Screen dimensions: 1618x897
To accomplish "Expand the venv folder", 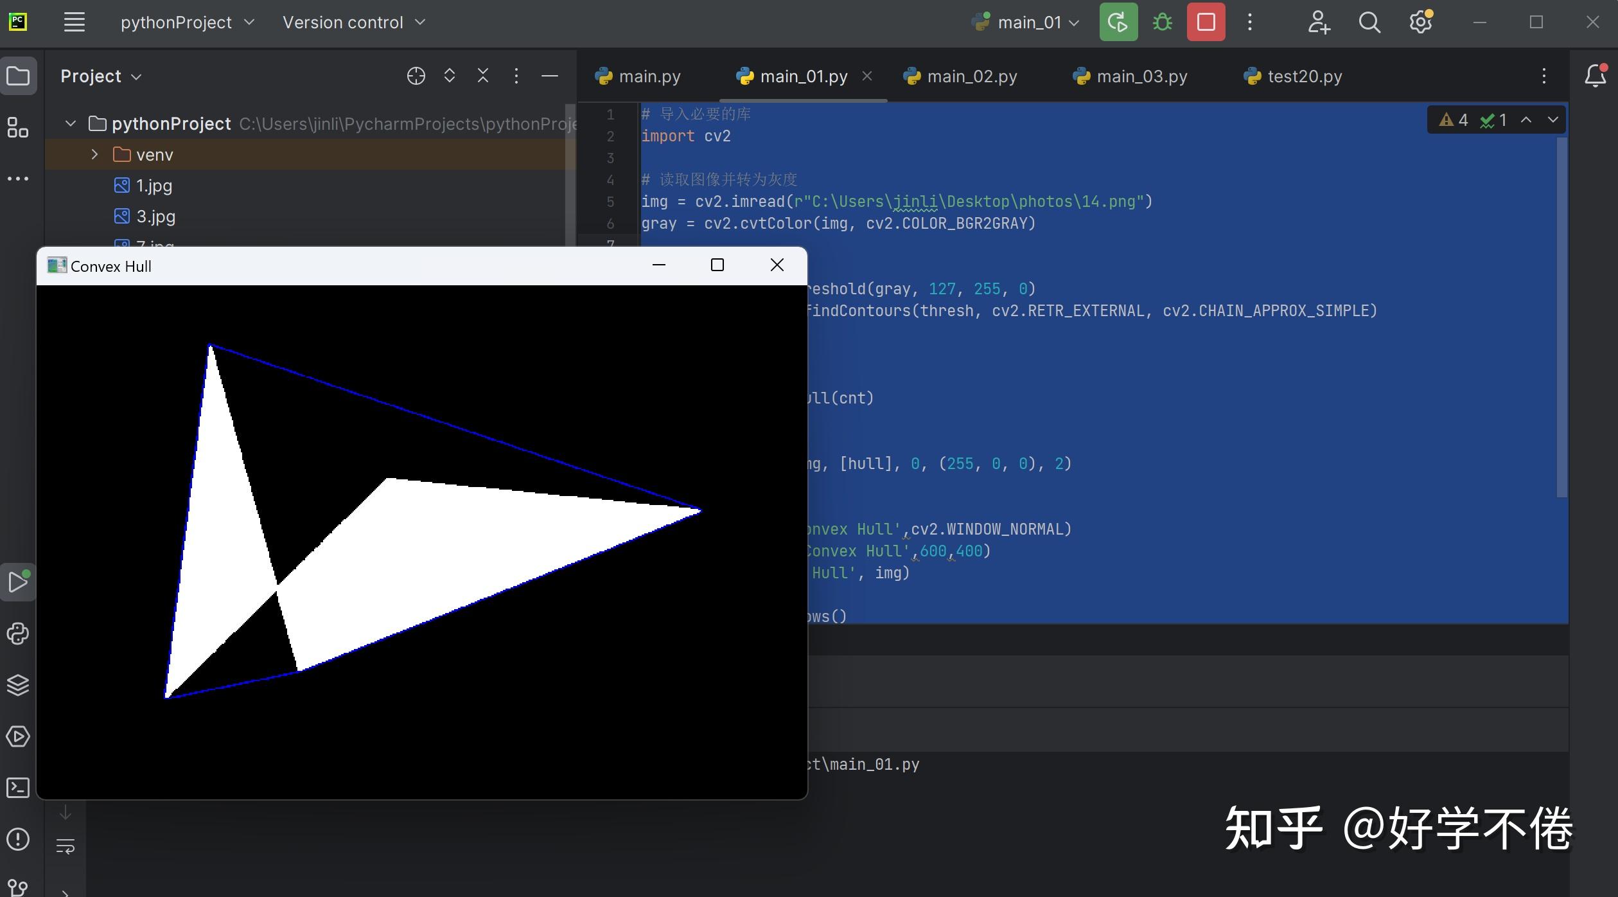I will tap(94, 154).
